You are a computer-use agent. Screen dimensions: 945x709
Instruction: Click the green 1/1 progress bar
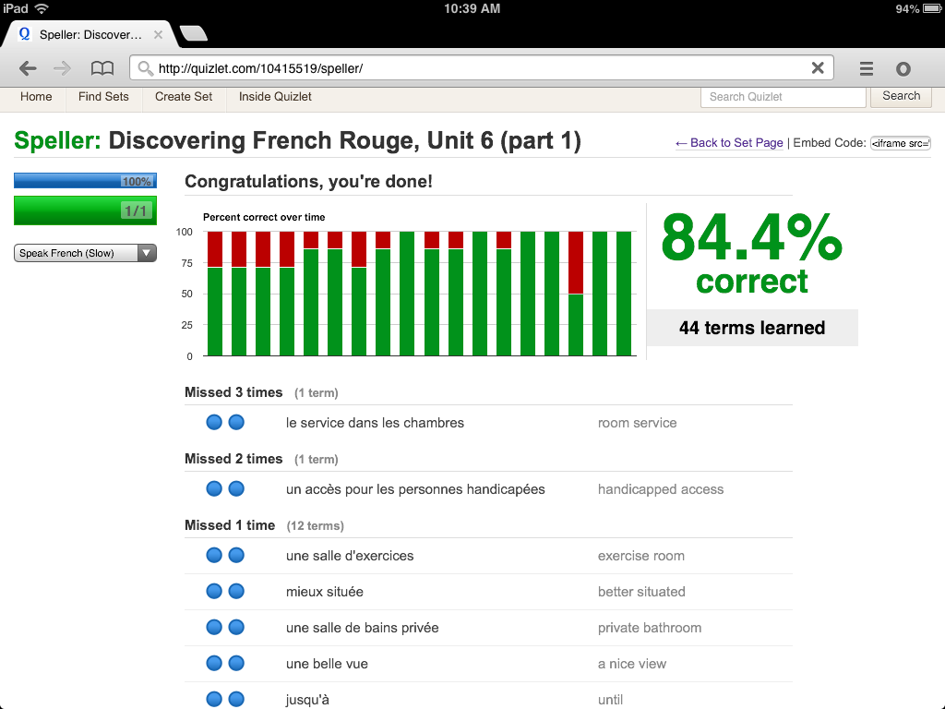click(x=85, y=210)
